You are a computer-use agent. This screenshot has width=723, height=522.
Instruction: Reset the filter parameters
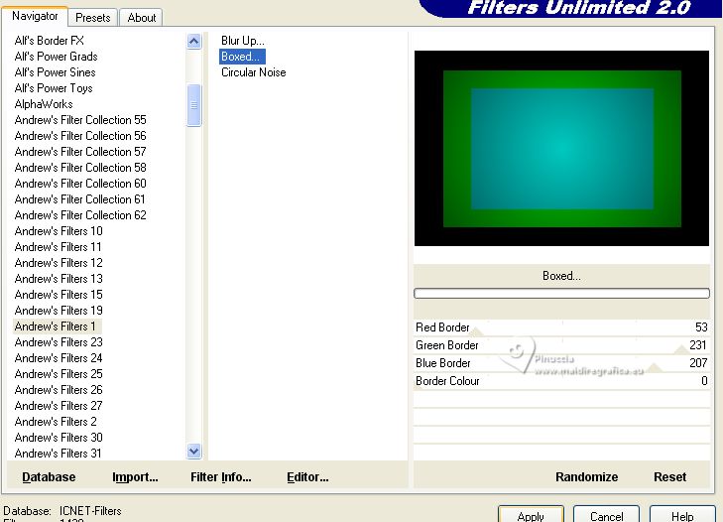point(670,476)
